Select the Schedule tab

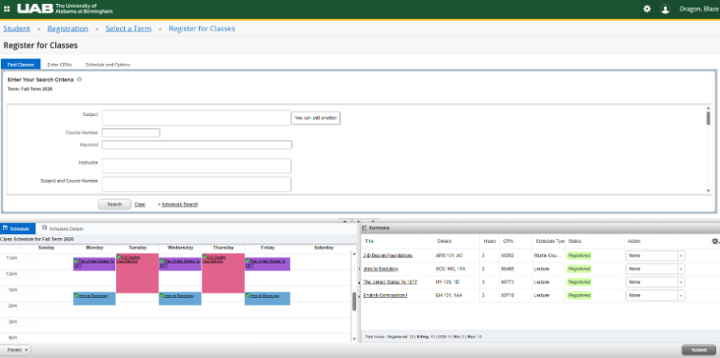pyautogui.click(x=18, y=229)
